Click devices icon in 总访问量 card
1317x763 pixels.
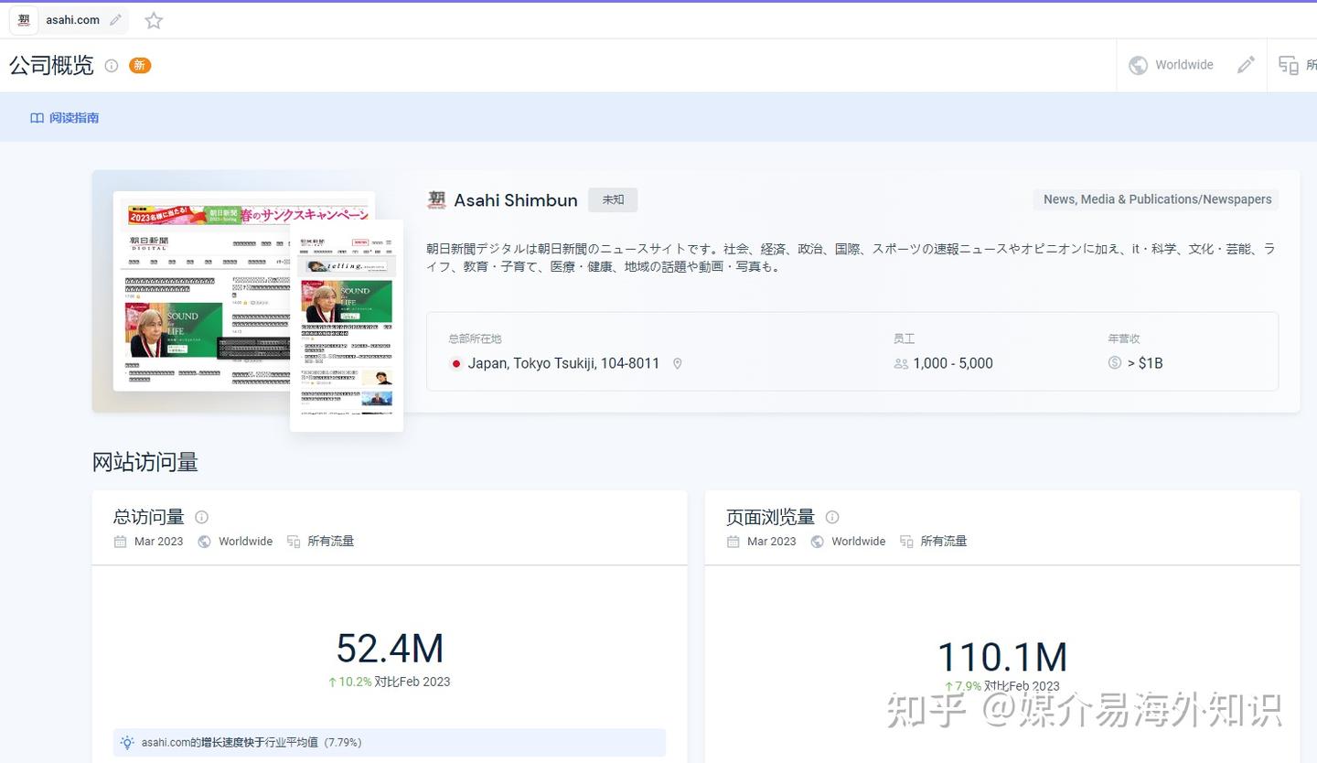(293, 542)
